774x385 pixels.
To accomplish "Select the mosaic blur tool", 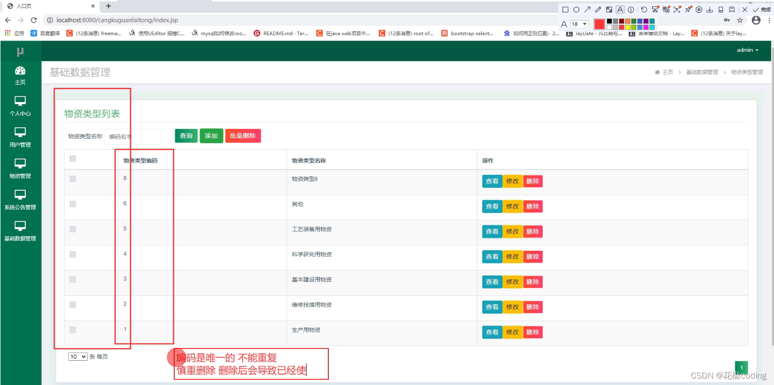I will [609, 9].
